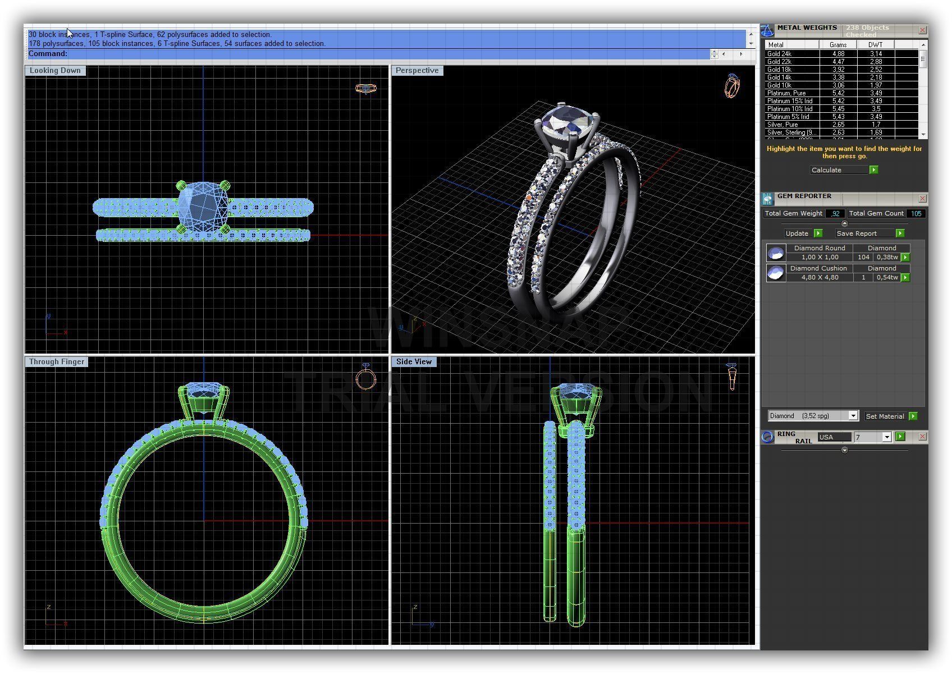The image size is (952, 674).
Task: Click the 1,00 X 1,00 size cell
Action: click(820, 257)
